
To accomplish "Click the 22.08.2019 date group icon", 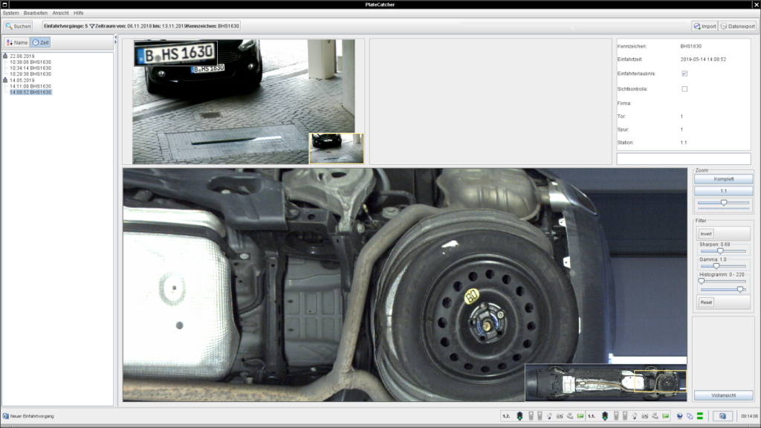I will (x=5, y=56).
